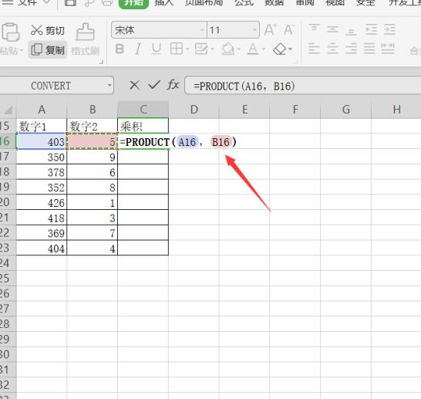Increase font size with larger A icon
Screen dimensions: 421x399
coord(270,29)
